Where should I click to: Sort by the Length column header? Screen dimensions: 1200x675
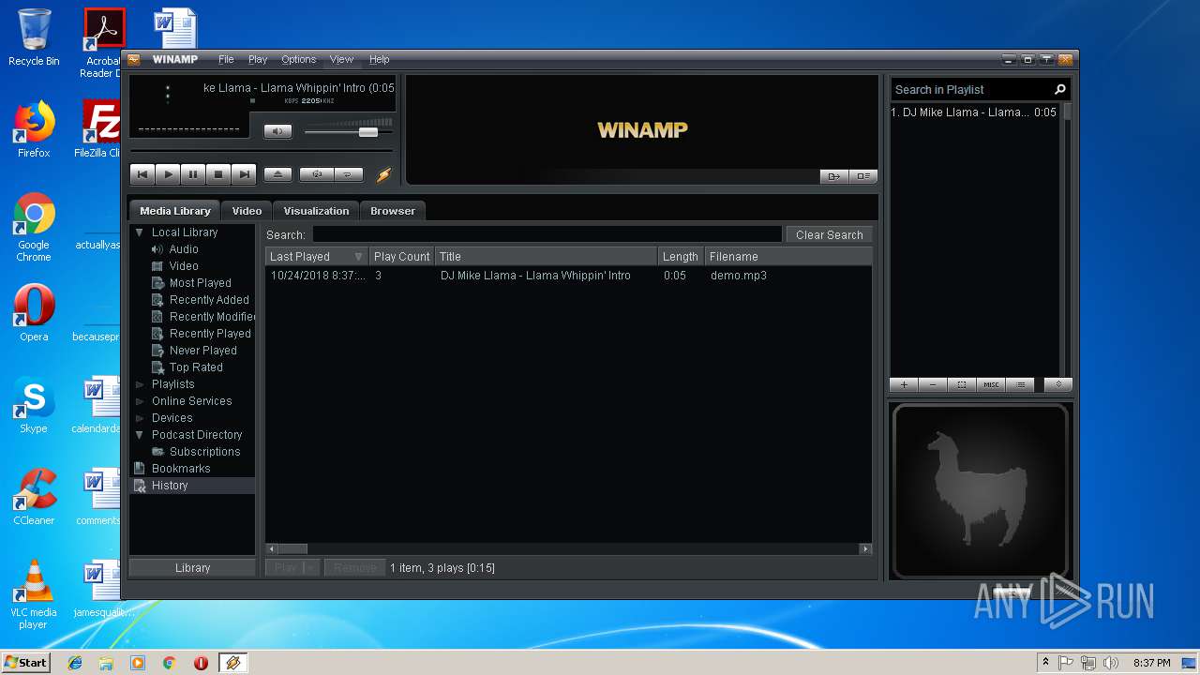[681, 257]
